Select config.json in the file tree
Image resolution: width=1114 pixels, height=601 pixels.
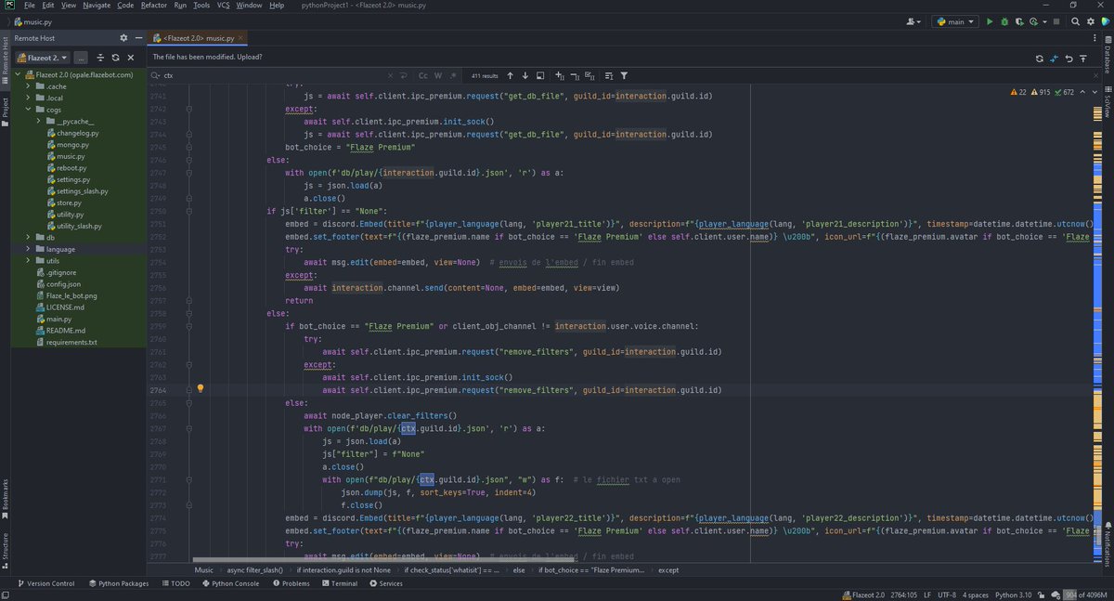click(x=58, y=284)
